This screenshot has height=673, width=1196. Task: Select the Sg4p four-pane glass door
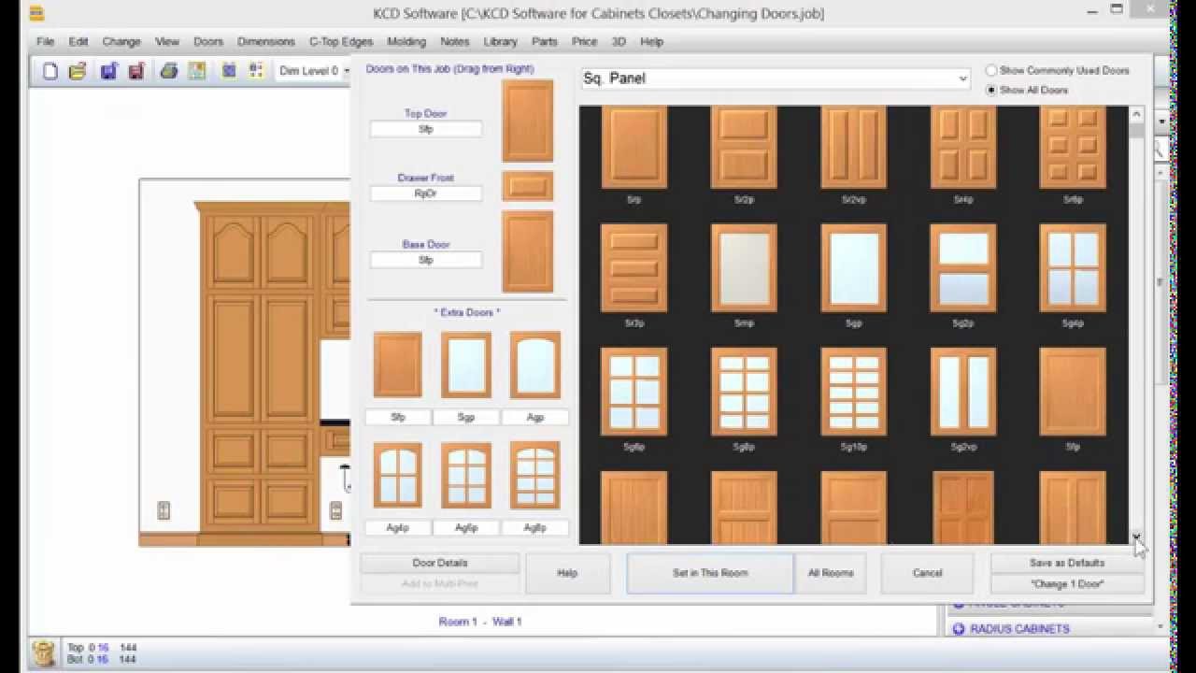click(1073, 267)
